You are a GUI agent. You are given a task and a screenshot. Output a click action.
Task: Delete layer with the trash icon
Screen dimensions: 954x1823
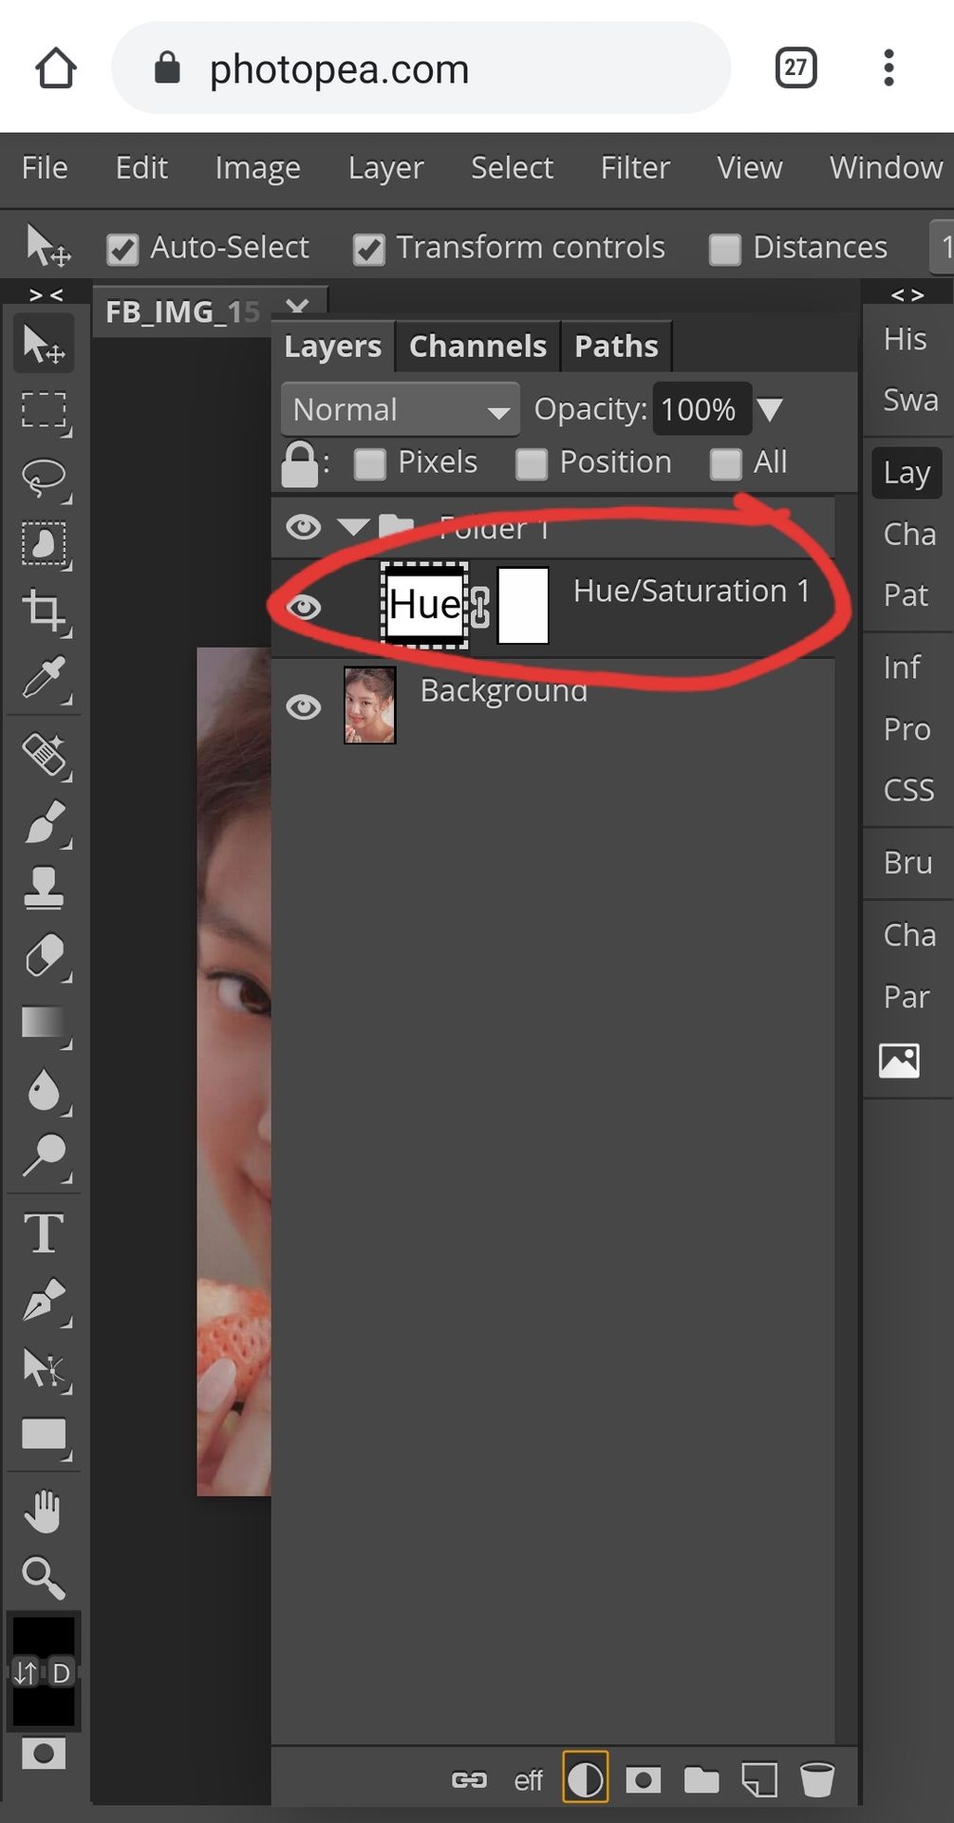816,1779
